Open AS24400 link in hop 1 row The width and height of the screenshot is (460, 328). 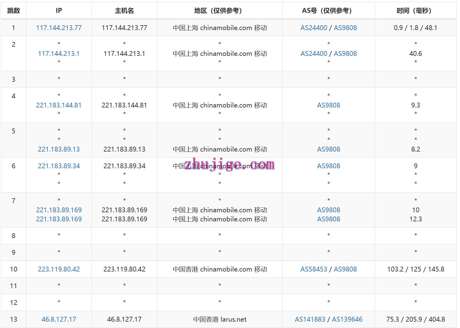314,28
